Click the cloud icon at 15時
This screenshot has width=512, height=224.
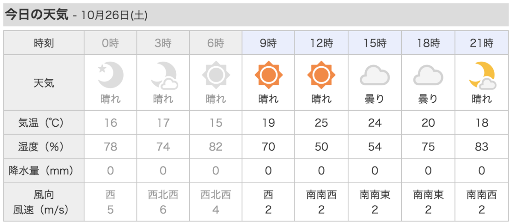point(375,76)
